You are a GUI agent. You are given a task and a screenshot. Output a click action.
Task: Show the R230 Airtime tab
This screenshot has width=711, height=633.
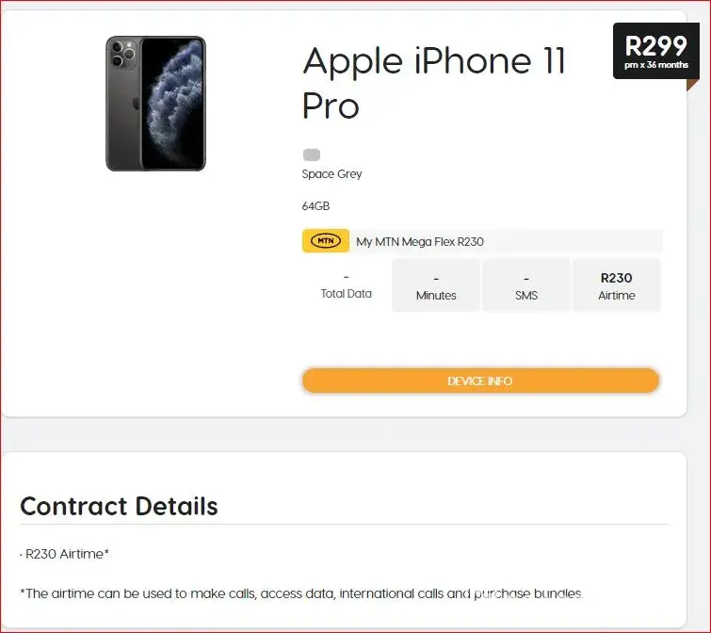click(616, 286)
